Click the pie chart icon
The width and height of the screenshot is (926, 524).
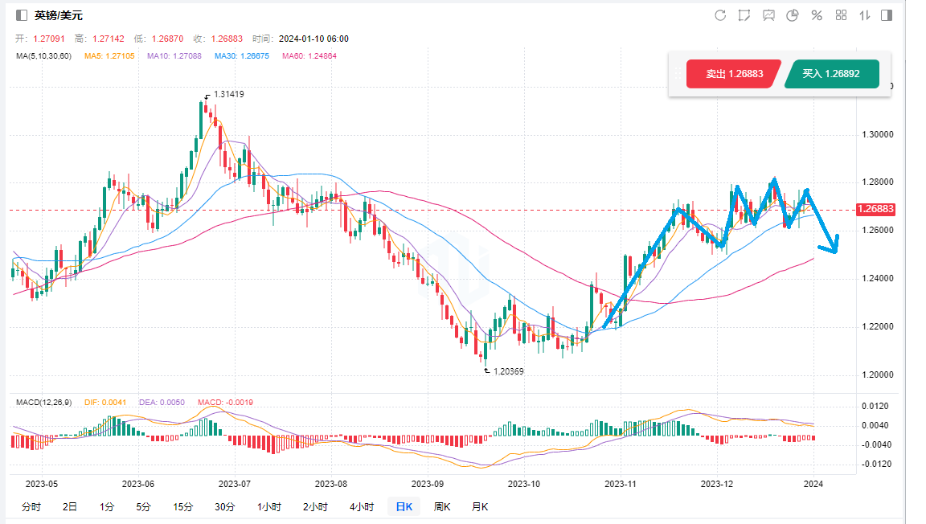[793, 15]
